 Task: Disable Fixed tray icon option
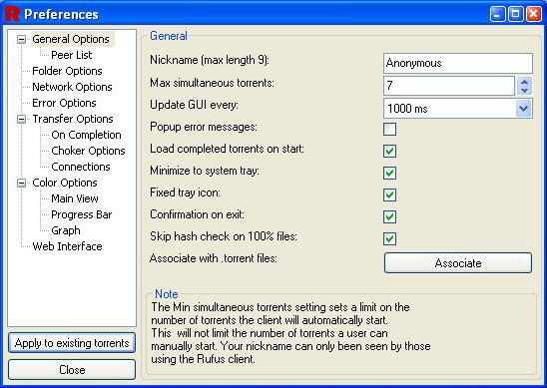(x=389, y=194)
